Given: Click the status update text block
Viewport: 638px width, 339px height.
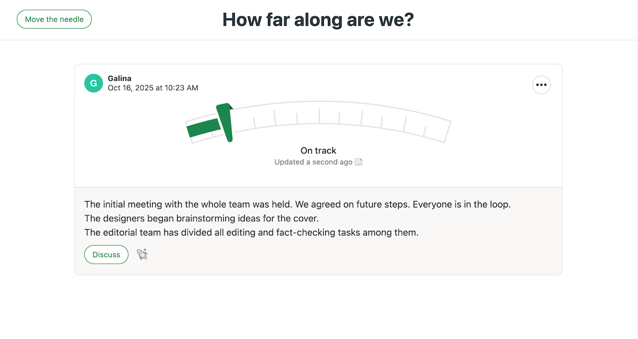Looking at the screenshot, I should [297, 218].
